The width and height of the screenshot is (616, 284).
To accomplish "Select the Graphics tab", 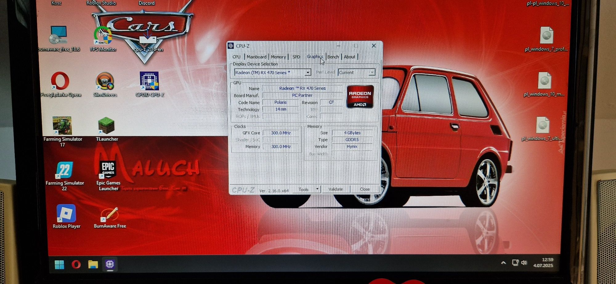I will click(x=315, y=57).
